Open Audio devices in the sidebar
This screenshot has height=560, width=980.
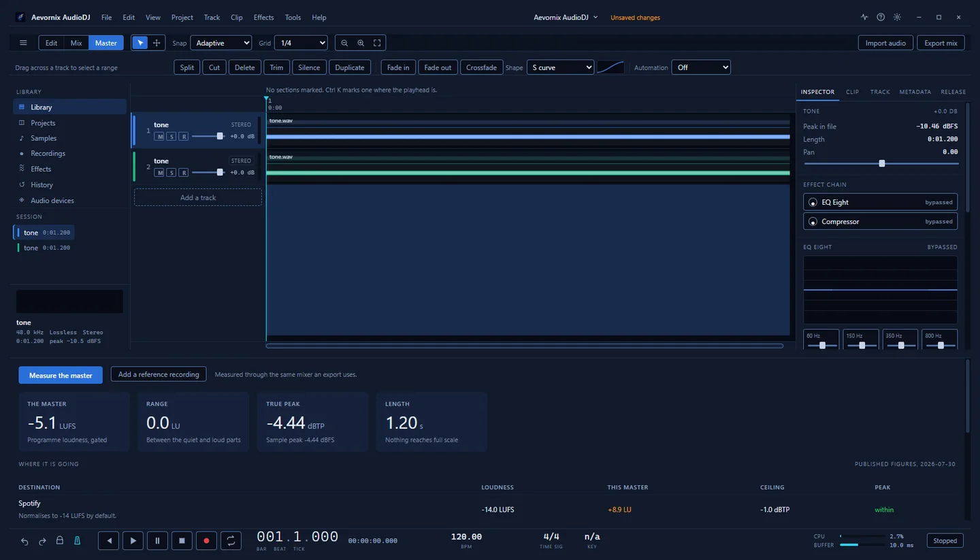pos(69,200)
